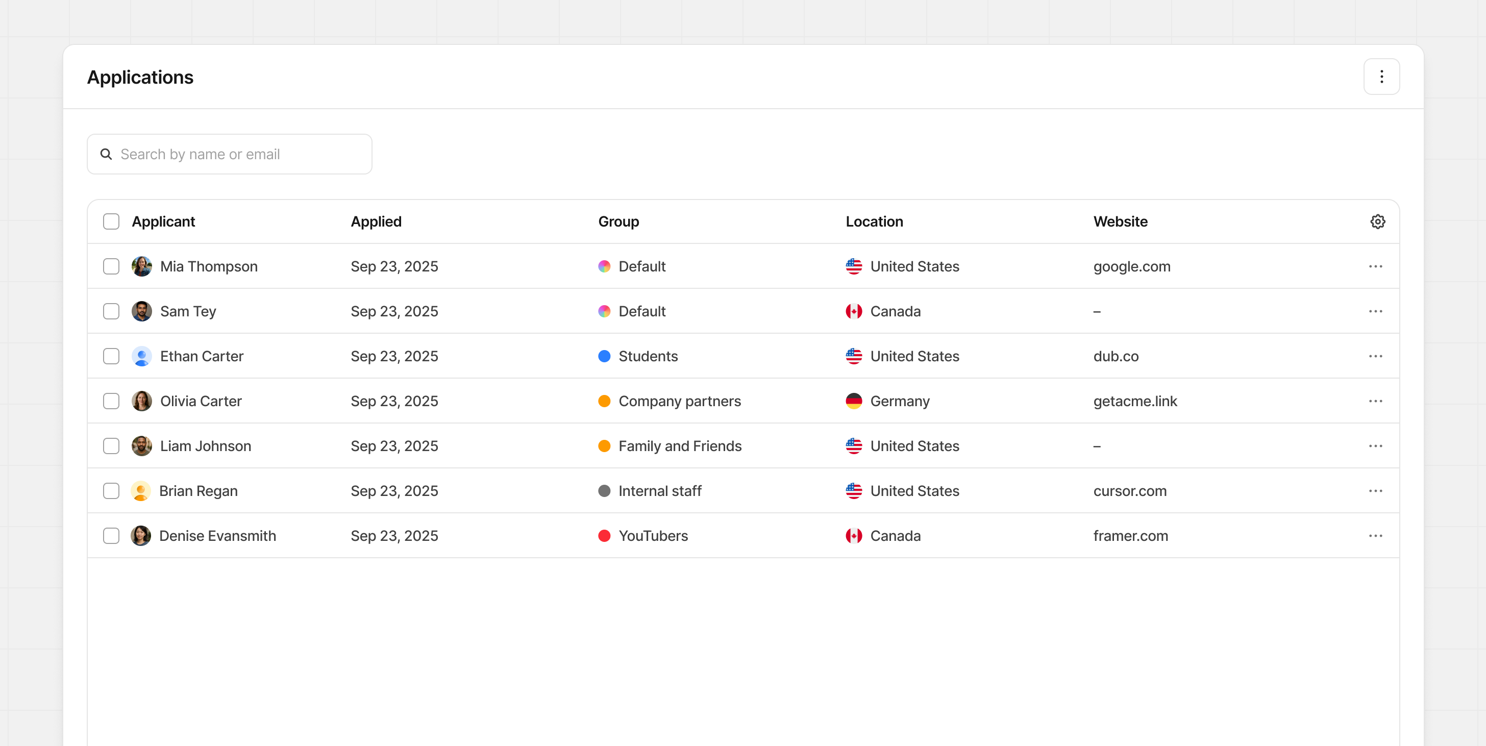1486x746 pixels.
Task: Click the cursor.com website link
Action: tap(1129, 491)
